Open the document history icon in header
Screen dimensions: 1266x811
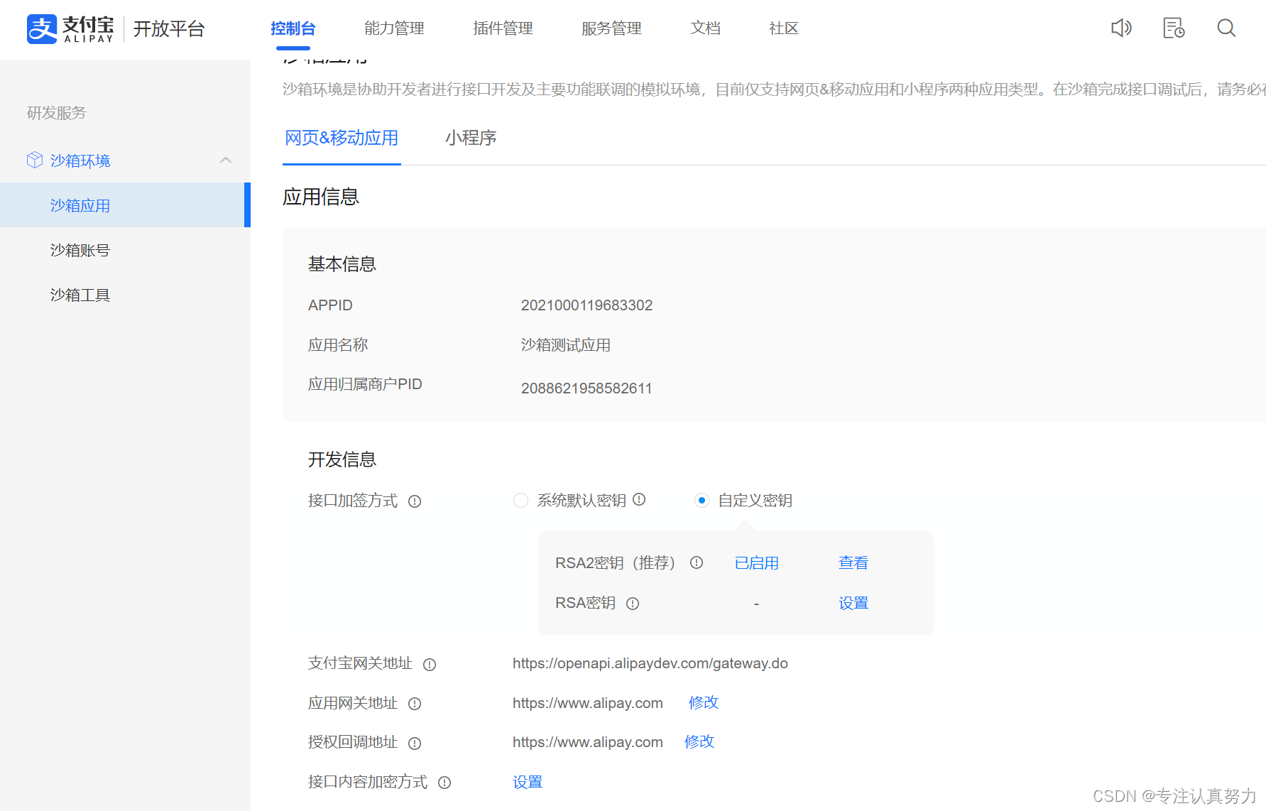1174,28
